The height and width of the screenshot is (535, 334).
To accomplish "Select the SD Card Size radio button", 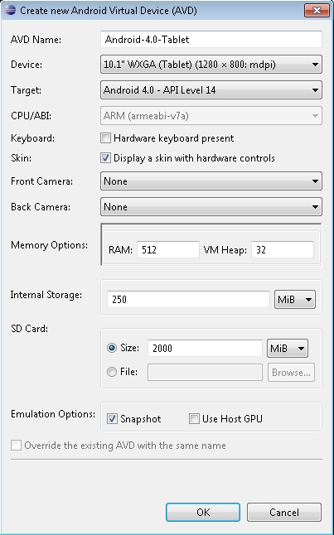I will [112, 348].
